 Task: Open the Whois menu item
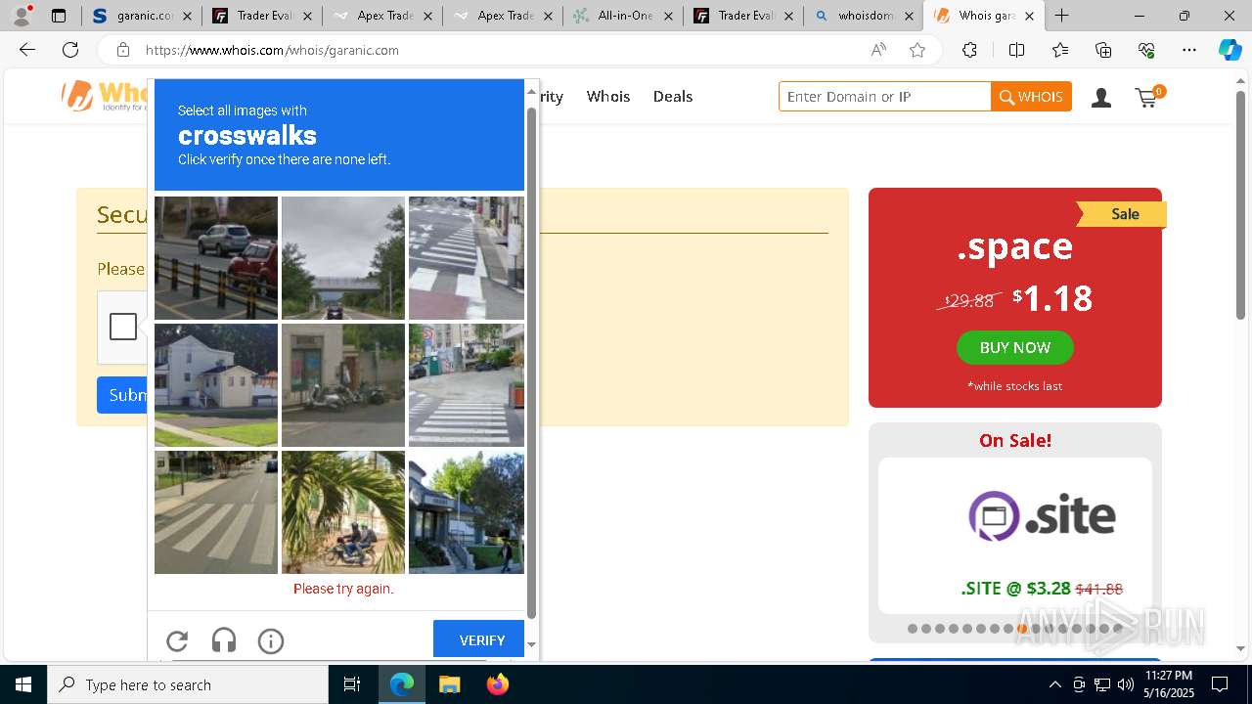608,96
